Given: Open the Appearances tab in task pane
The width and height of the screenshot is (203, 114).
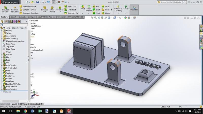Looking at the screenshot, I should coord(201,41).
